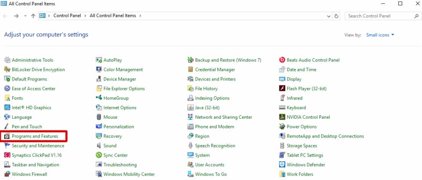Open the User Accounts link
This screenshot has width=422, height=180.
click(x=209, y=165)
